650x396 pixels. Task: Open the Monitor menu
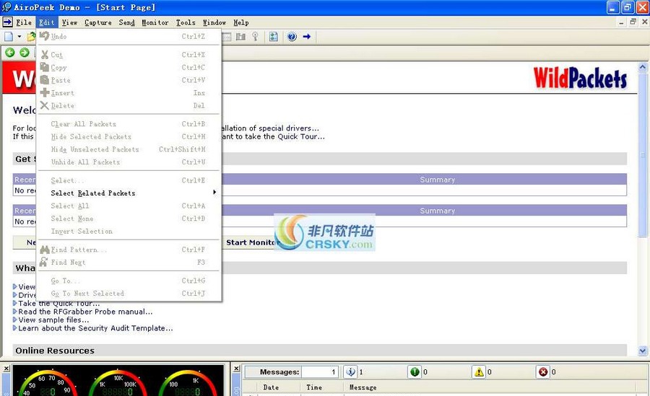pyautogui.click(x=155, y=22)
